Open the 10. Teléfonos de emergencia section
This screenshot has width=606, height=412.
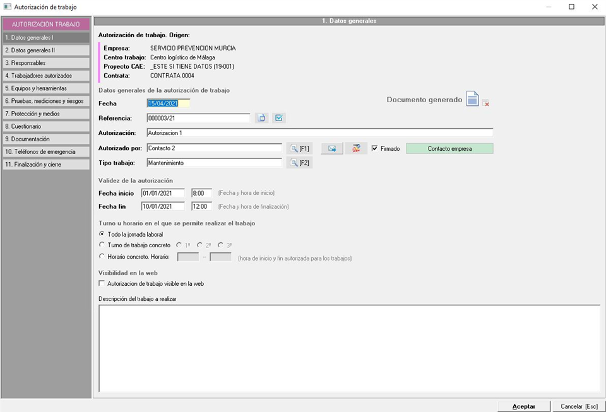click(46, 151)
